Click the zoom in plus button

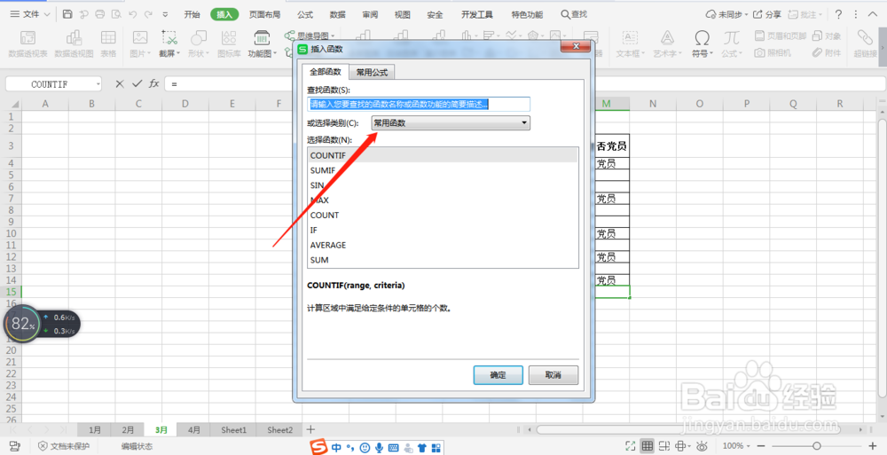pos(873,446)
